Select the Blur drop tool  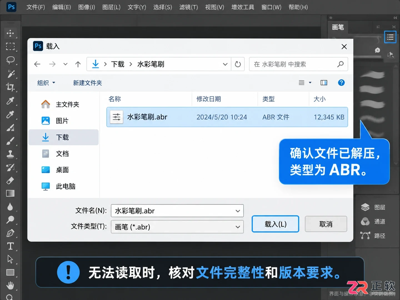(x=10, y=207)
